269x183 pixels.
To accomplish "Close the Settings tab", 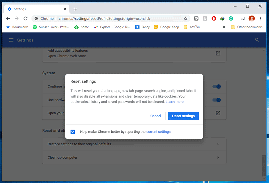I will tap(65, 9).
